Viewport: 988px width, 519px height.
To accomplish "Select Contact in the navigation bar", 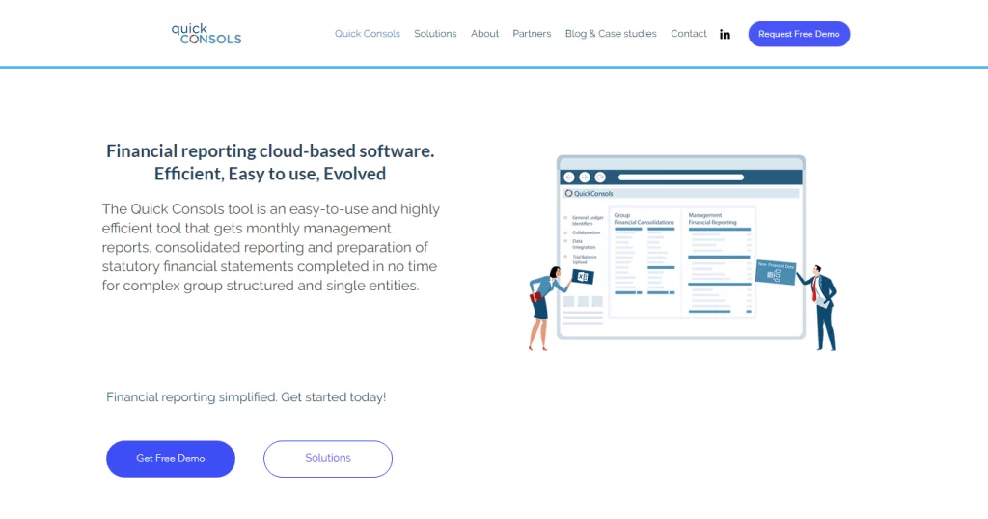I will 689,34.
